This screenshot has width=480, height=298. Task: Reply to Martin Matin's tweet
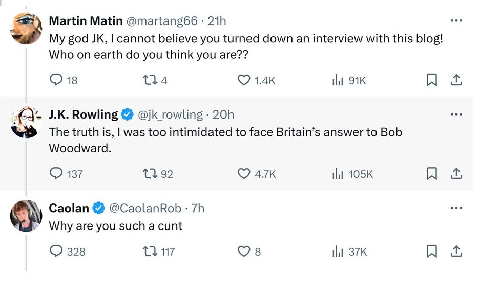click(x=56, y=80)
